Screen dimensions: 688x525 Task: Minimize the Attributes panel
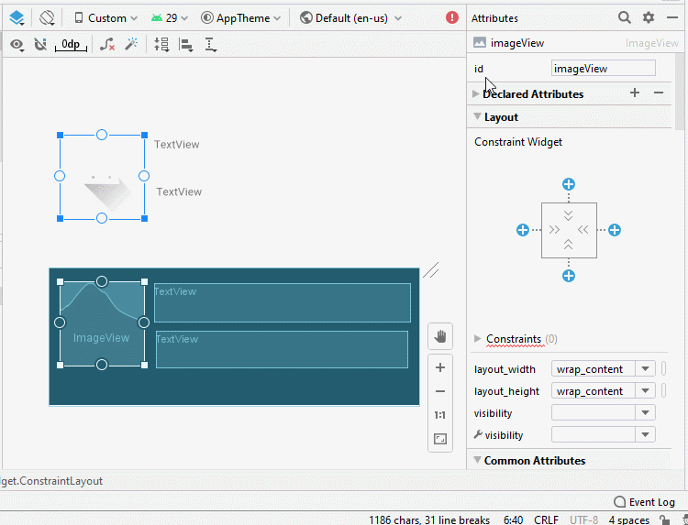click(672, 17)
